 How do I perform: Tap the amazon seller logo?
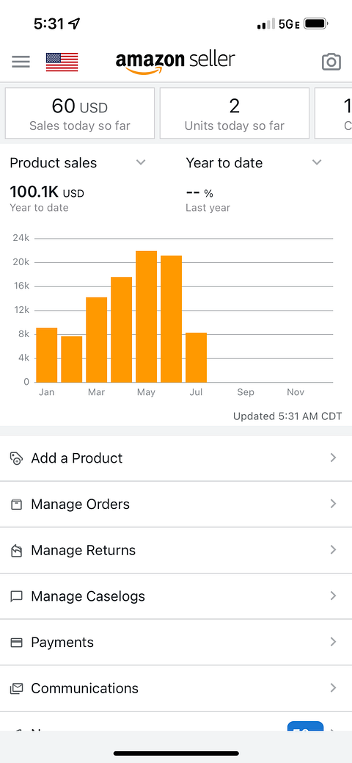(175, 62)
